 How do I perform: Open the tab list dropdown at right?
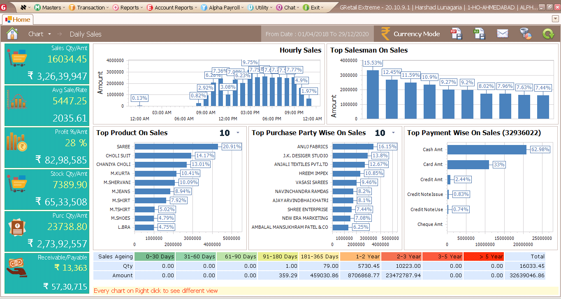[555, 19]
